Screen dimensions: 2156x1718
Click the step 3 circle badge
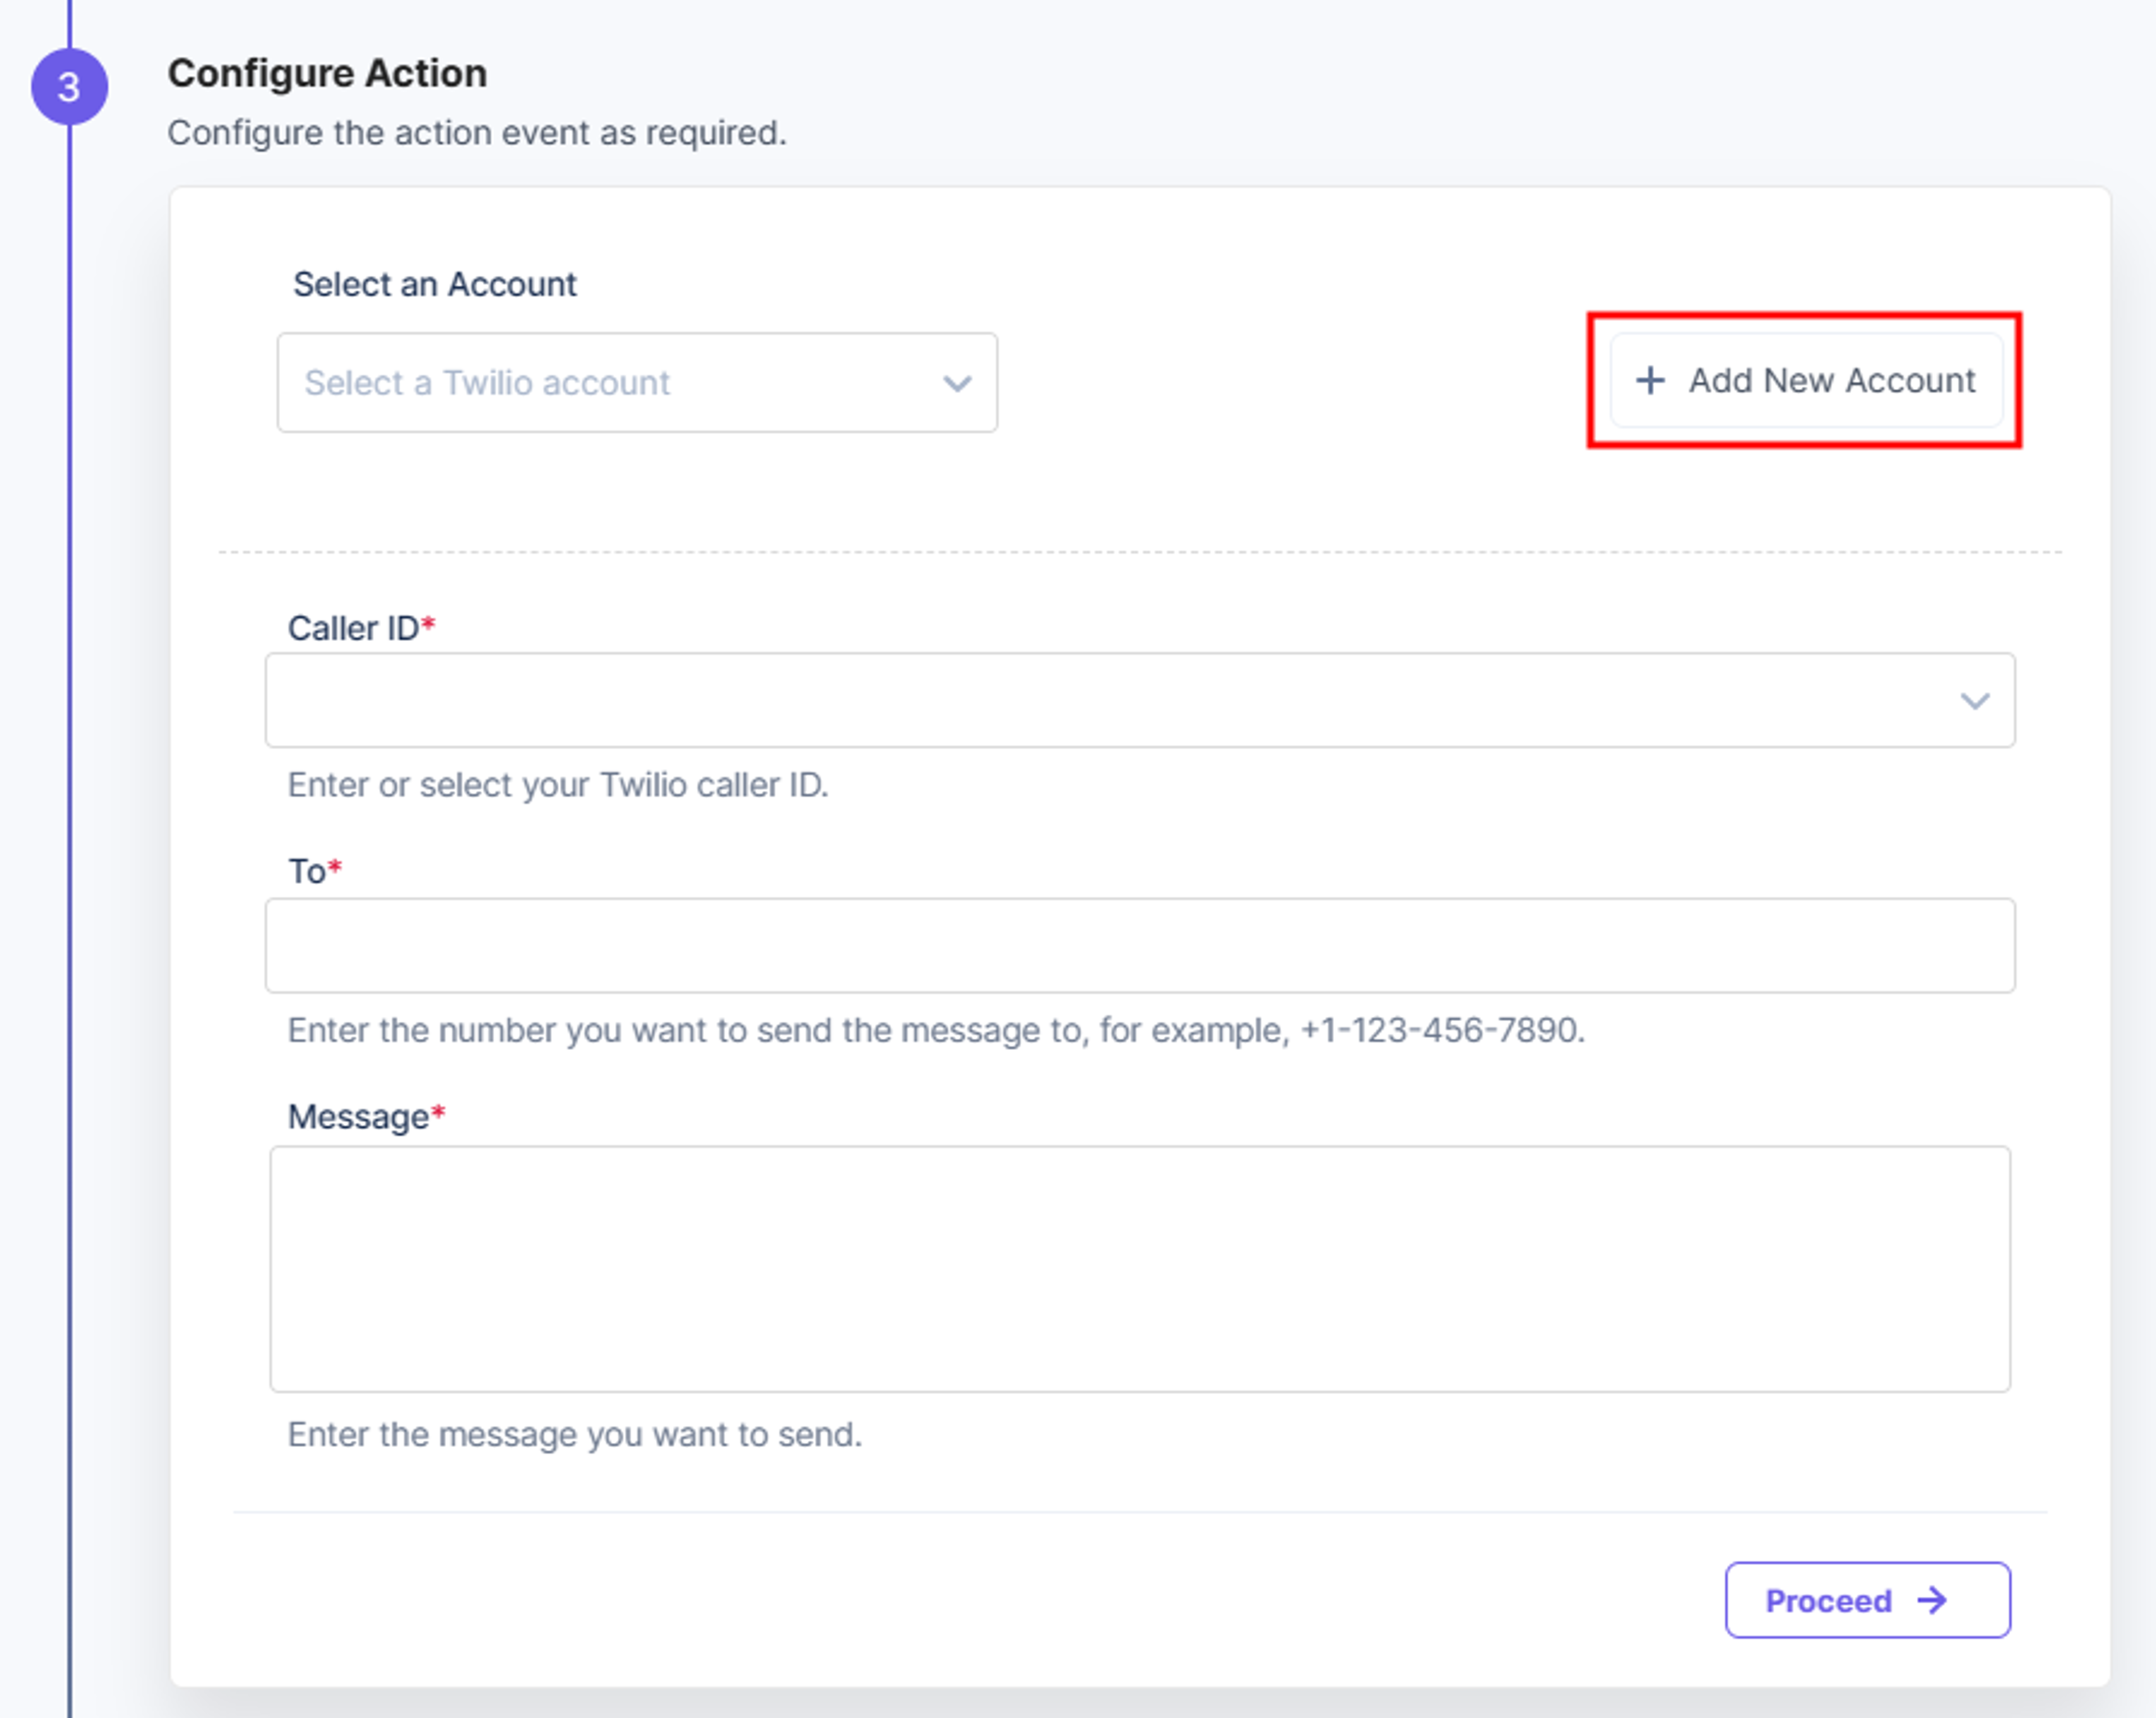(x=69, y=87)
